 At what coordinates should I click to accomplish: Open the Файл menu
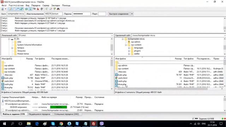[x=4, y=5]
